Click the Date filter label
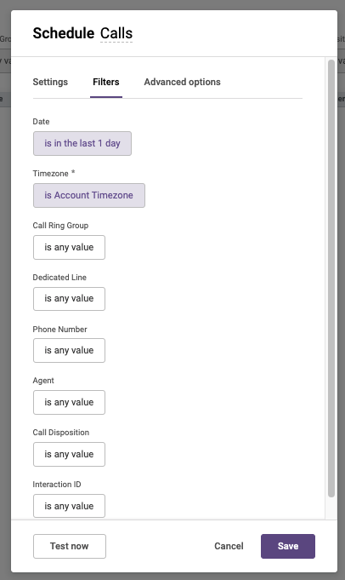Viewport: 345px width, 580px height. tap(41, 122)
